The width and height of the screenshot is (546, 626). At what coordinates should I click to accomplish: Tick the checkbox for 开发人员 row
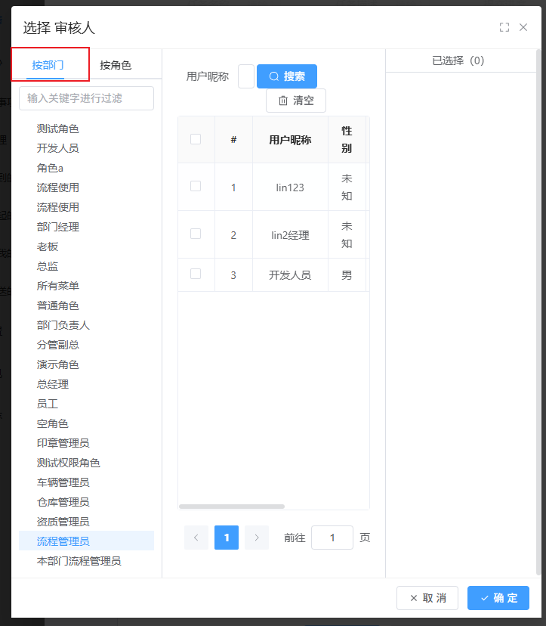pyautogui.click(x=196, y=274)
